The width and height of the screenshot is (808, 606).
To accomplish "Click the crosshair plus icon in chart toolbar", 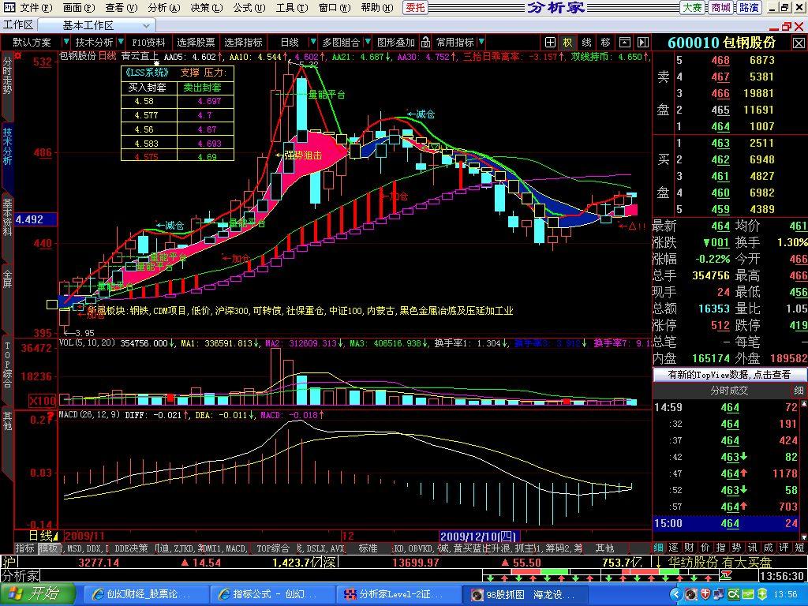I will pos(550,43).
